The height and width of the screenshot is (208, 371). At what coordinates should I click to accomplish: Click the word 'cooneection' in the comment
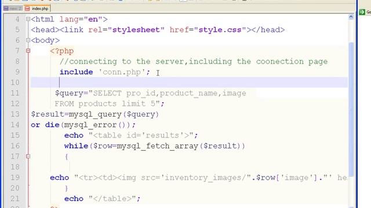click(x=279, y=62)
